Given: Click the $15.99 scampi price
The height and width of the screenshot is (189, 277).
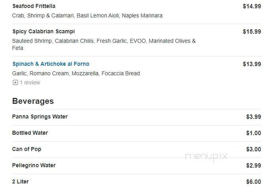Looking at the screenshot, I should [x=252, y=32].
